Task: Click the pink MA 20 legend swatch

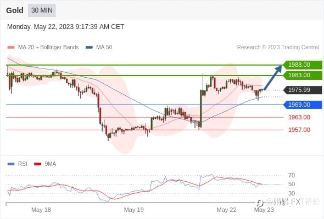Action: pyautogui.click(x=11, y=48)
